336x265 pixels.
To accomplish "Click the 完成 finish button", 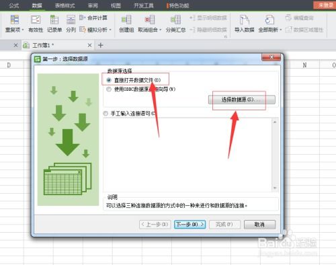I will tap(224, 224).
